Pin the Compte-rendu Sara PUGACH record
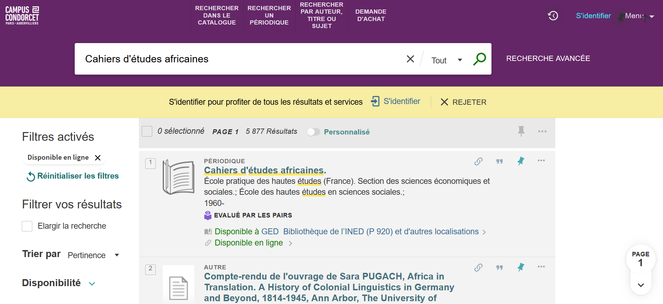The image size is (663, 304). pyautogui.click(x=521, y=267)
